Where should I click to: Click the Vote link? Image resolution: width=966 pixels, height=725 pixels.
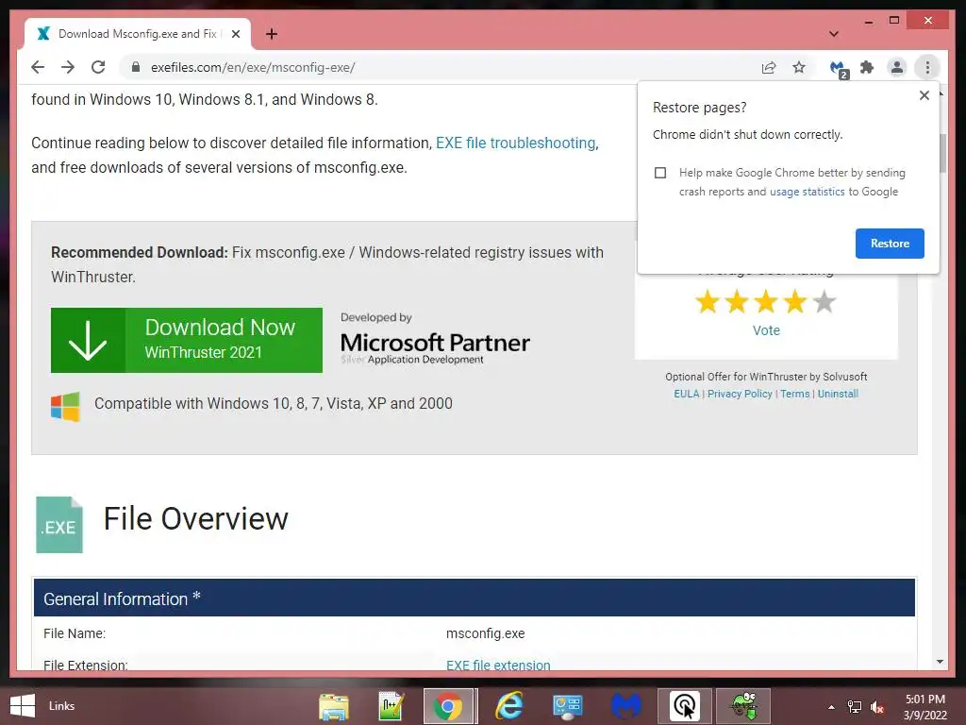click(x=766, y=330)
